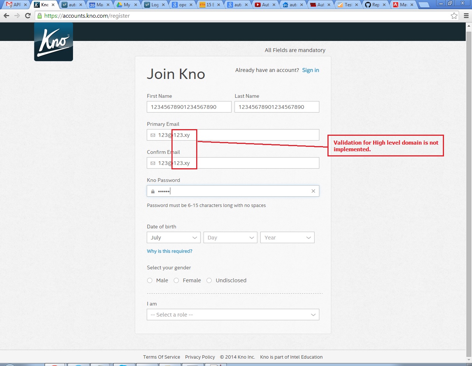Image resolution: width=472 pixels, height=366 pixels.
Task: Close the Gmail tab
Action: coord(25,5)
